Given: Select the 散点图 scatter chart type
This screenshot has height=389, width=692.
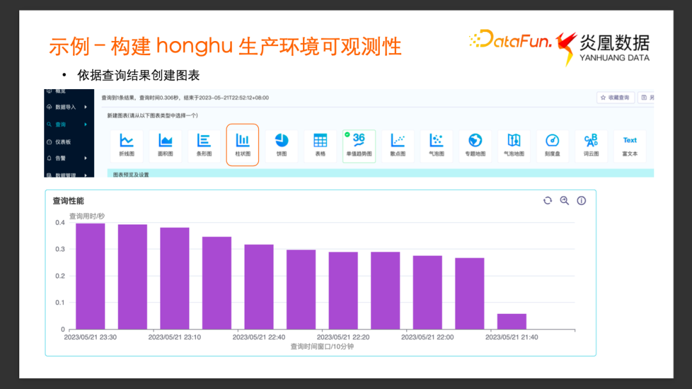Looking at the screenshot, I should (398, 145).
